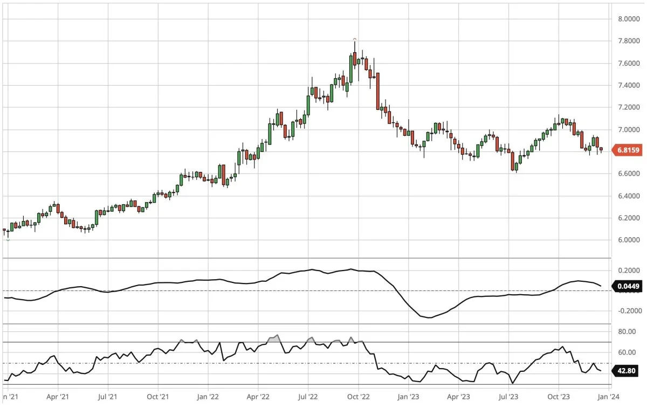Grab the divider between price and oscillator panes
The height and width of the screenshot is (409, 647).
click(x=307, y=258)
